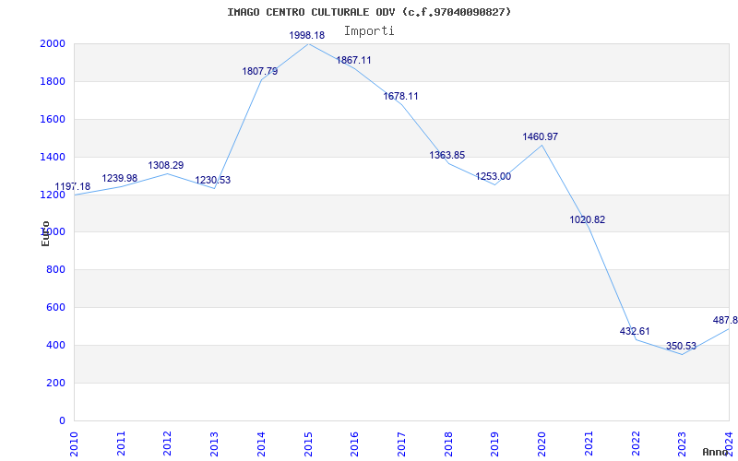The height and width of the screenshot is (461, 738).
Task: Click the data label 432.61
Action: coord(635,331)
